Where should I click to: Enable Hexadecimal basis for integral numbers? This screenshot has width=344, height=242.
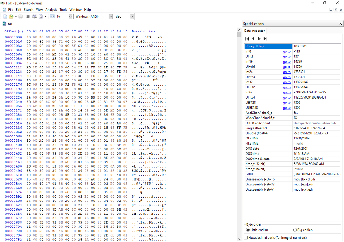(246, 237)
